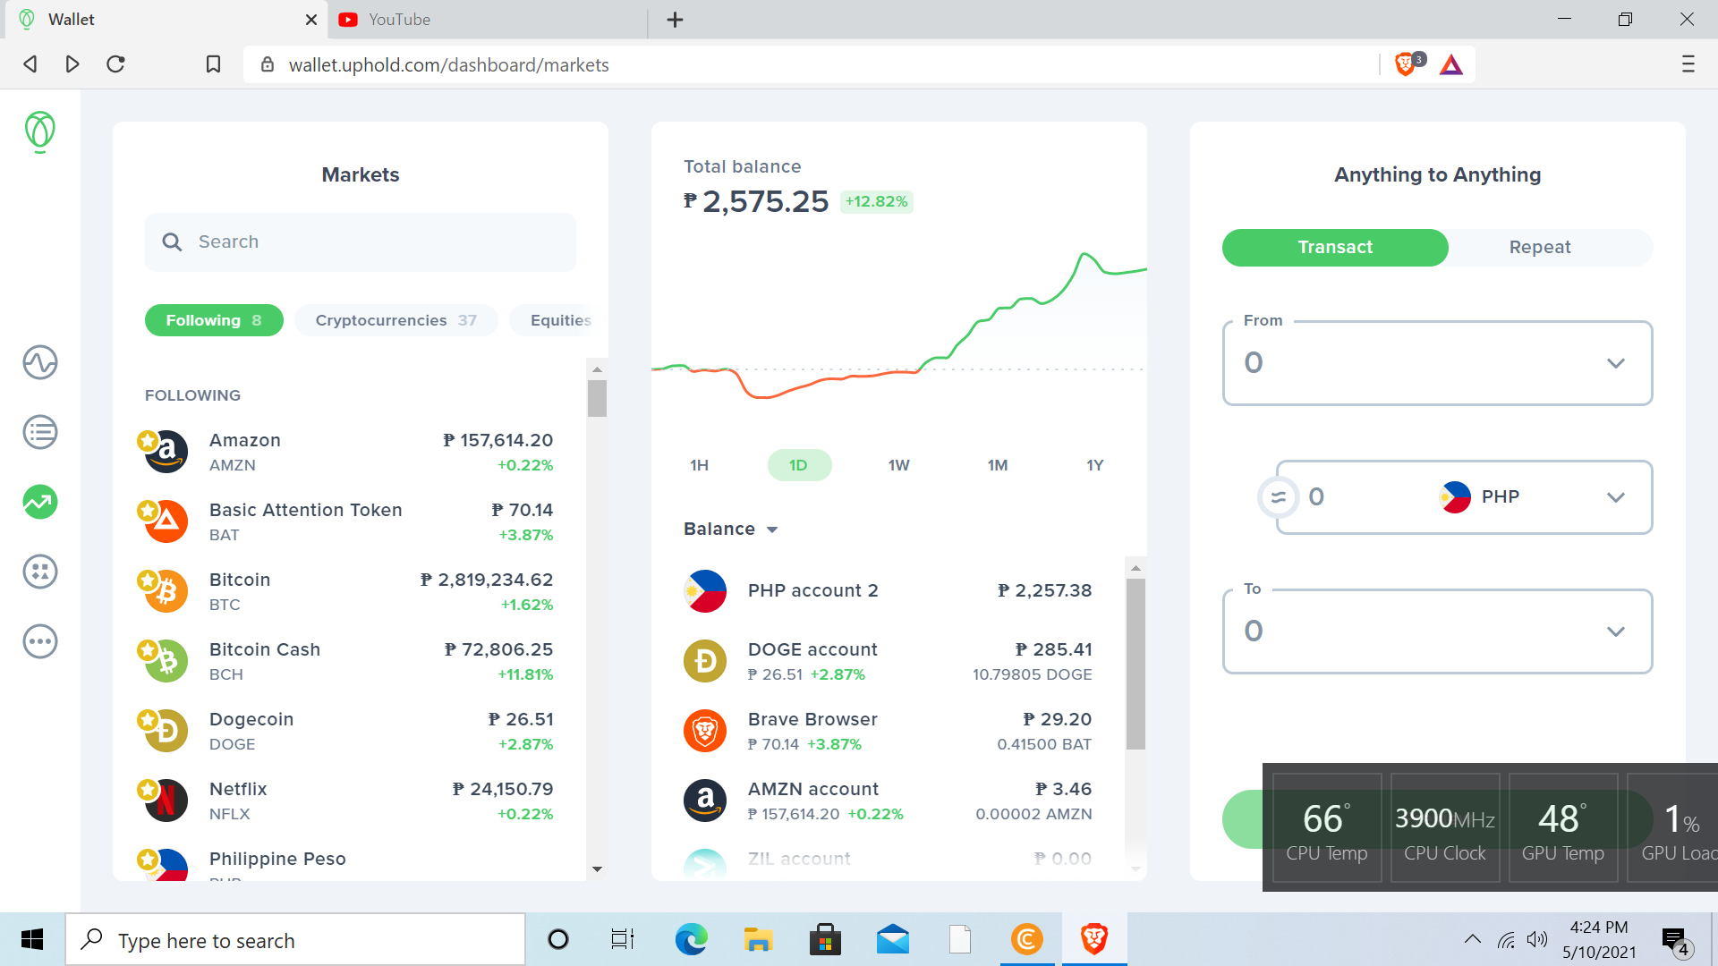Open the Brave main menu hamburger

click(x=1688, y=64)
